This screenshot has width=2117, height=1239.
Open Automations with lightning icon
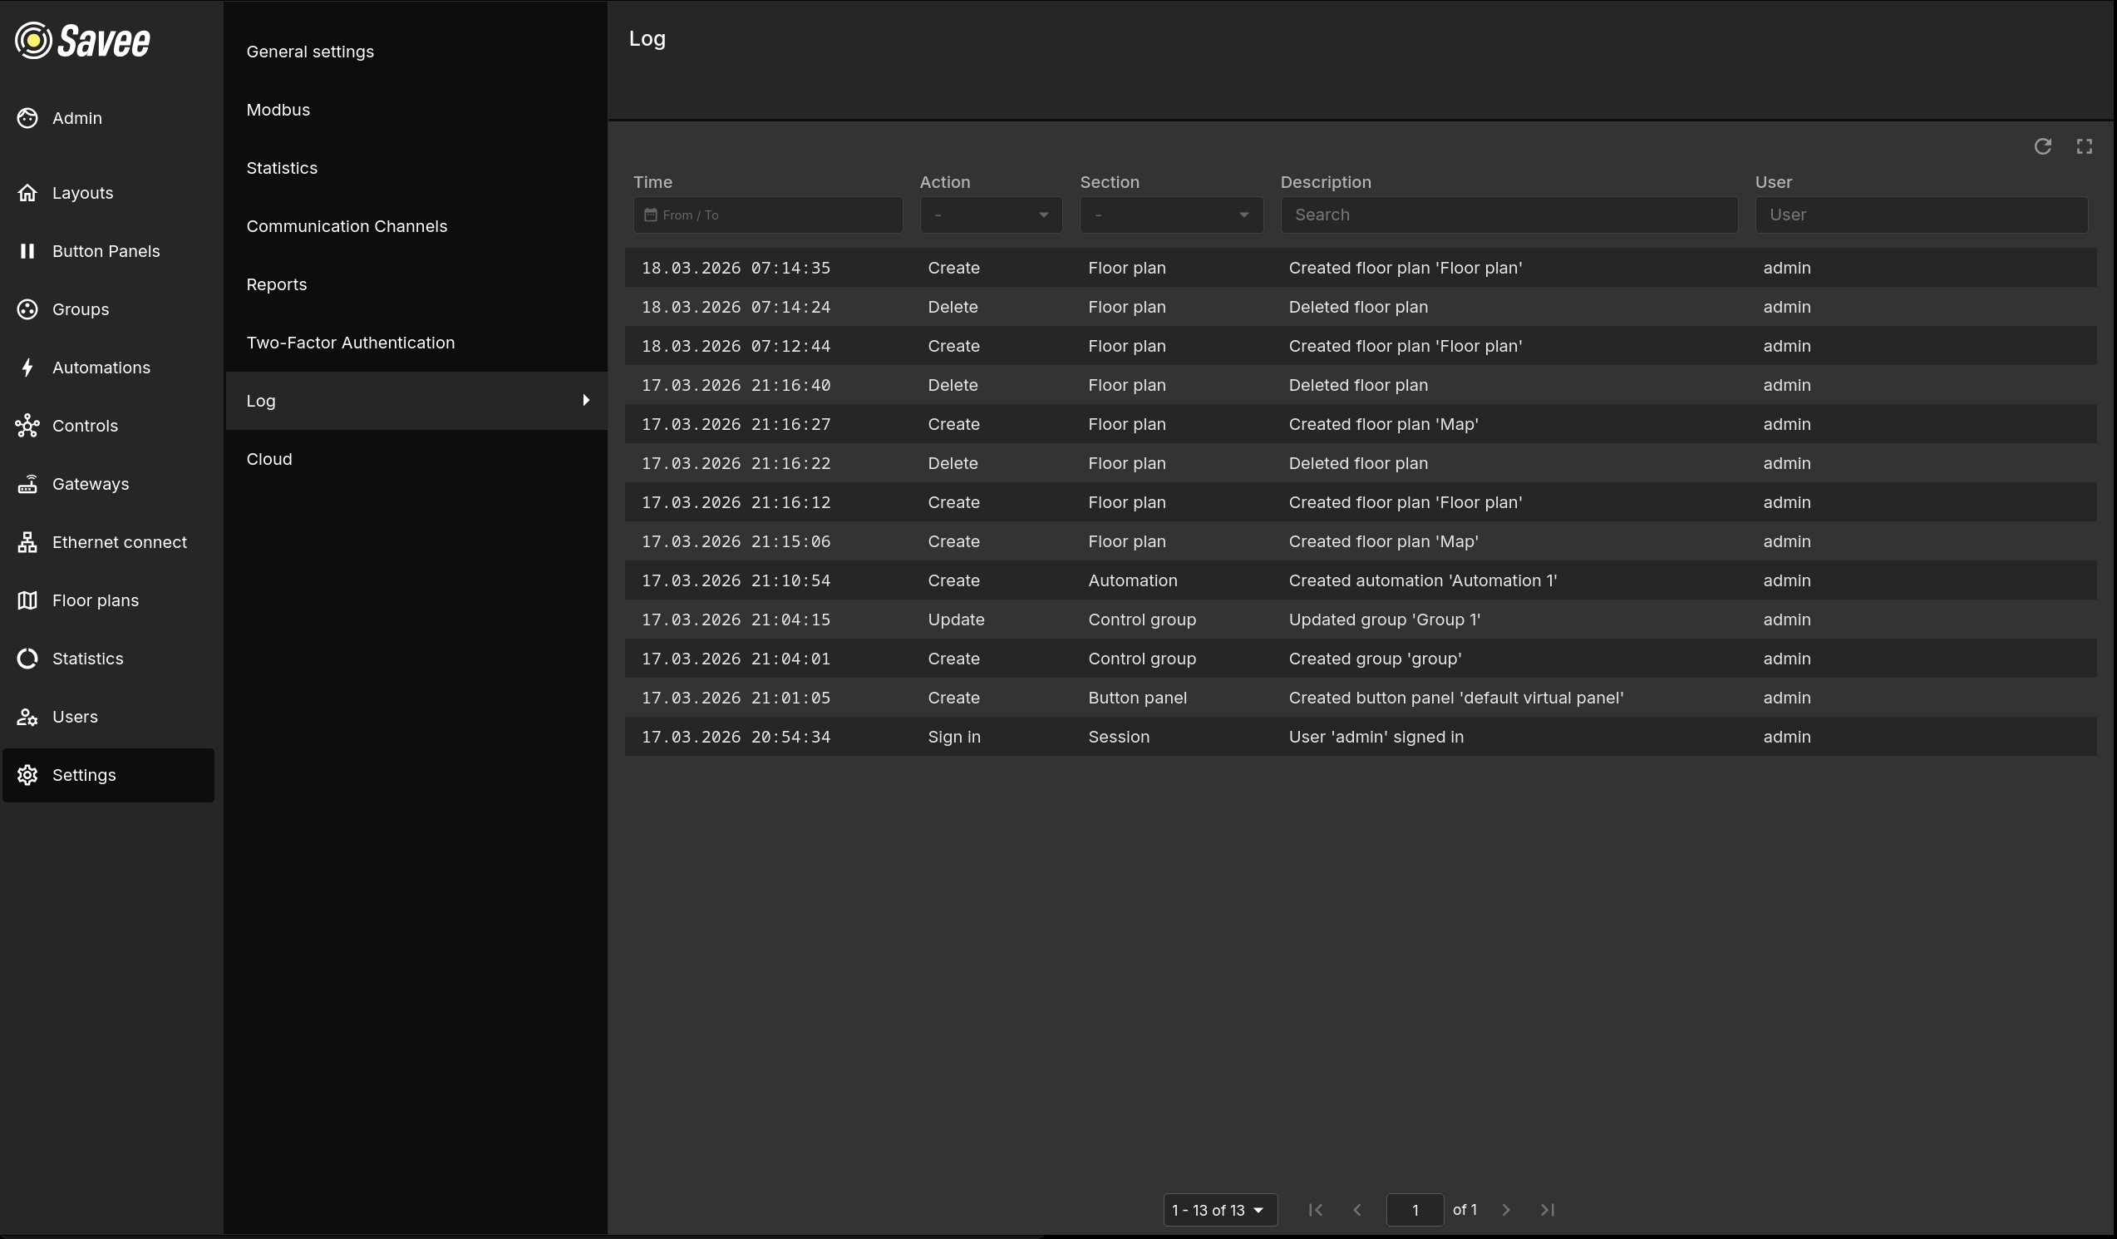coord(101,368)
